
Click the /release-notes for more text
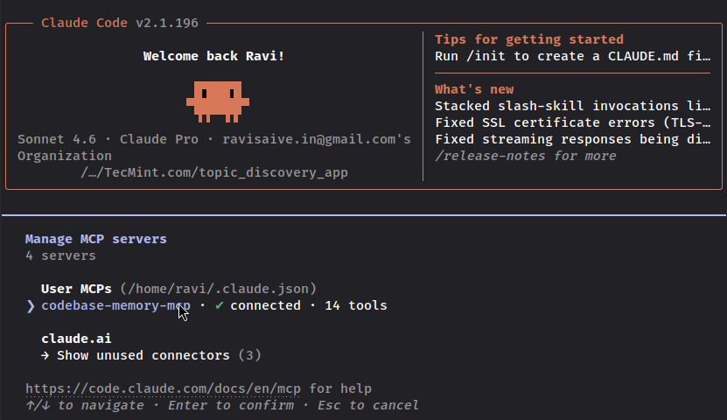tap(525, 156)
